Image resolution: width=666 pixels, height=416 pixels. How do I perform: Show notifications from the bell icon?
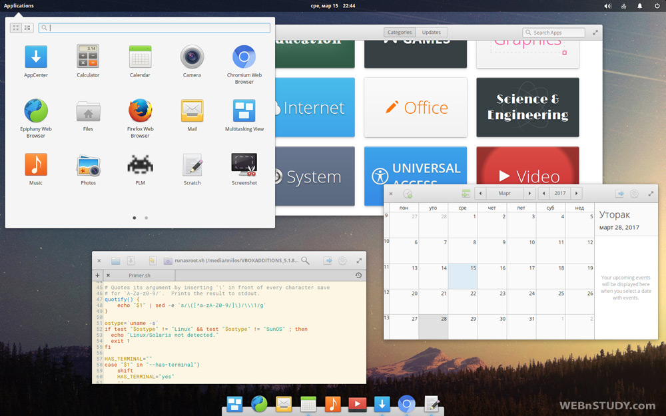639,6
